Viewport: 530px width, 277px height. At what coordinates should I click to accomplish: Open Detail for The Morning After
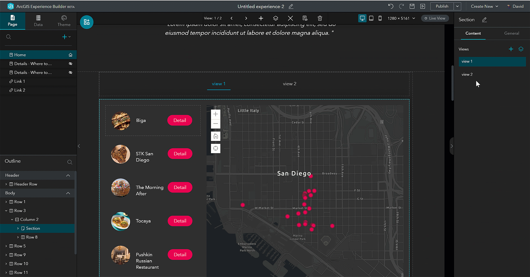tap(180, 187)
